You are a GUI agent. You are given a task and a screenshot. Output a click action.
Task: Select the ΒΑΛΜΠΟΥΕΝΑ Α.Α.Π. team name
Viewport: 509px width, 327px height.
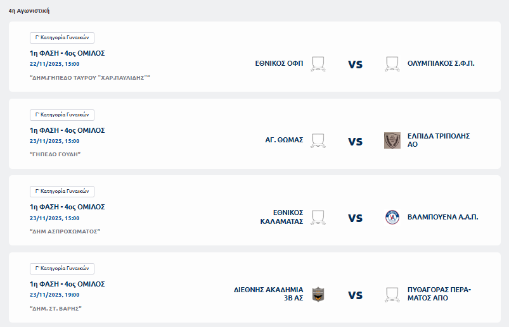[x=442, y=218]
